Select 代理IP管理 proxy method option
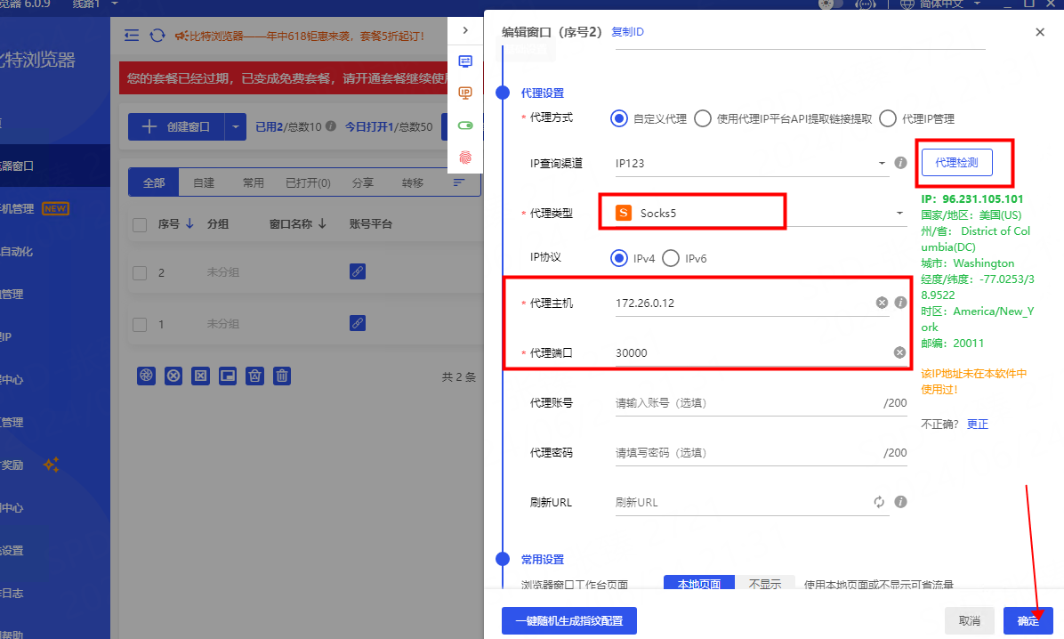 click(887, 118)
